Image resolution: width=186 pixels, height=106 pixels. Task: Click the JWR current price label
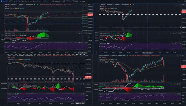183,67
